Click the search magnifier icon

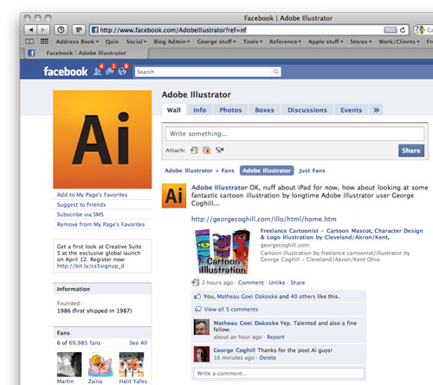(x=276, y=72)
